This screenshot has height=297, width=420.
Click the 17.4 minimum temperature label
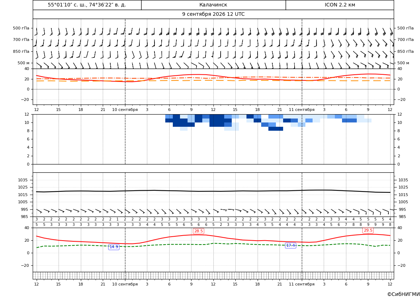(x=291, y=245)
